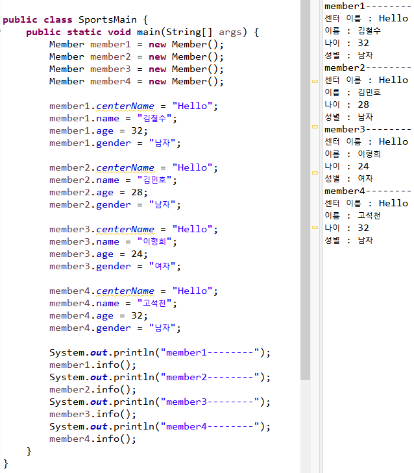
Task: Click the editor's vertical scrollbar thumb
Action: coord(306,190)
